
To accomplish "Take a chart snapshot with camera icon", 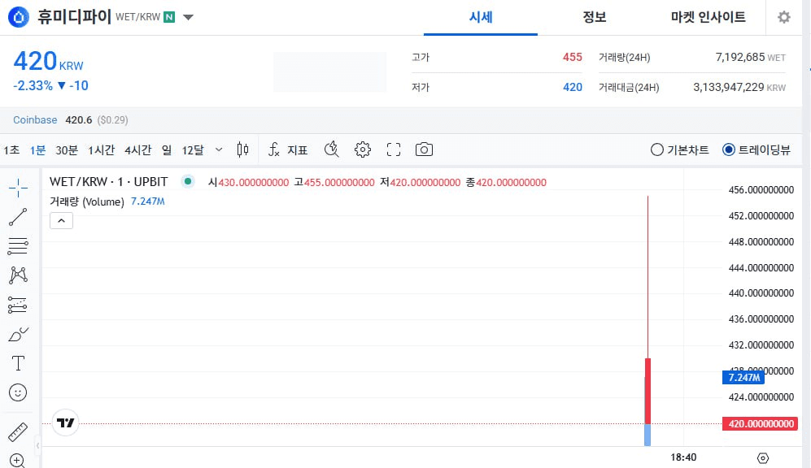I will pyautogui.click(x=424, y=149).
